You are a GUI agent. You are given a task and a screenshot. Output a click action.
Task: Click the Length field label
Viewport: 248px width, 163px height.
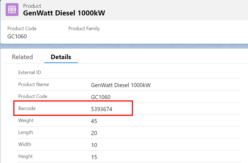click(26, 132)
